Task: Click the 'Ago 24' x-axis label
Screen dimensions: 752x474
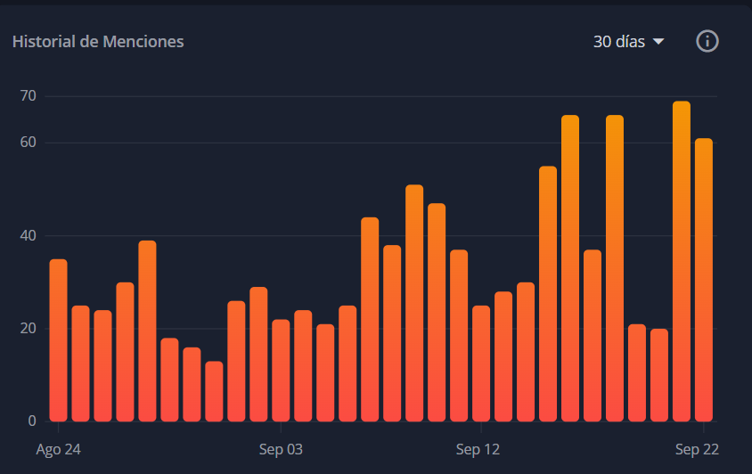Action: (x=58, y=449)
